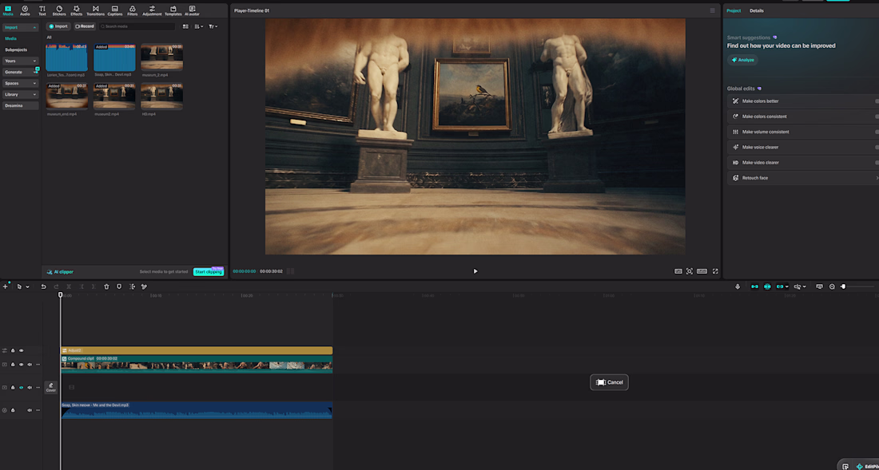
Task: Select the museum_end.mp4 thumbnail
Action: click(x=66, y=96)
